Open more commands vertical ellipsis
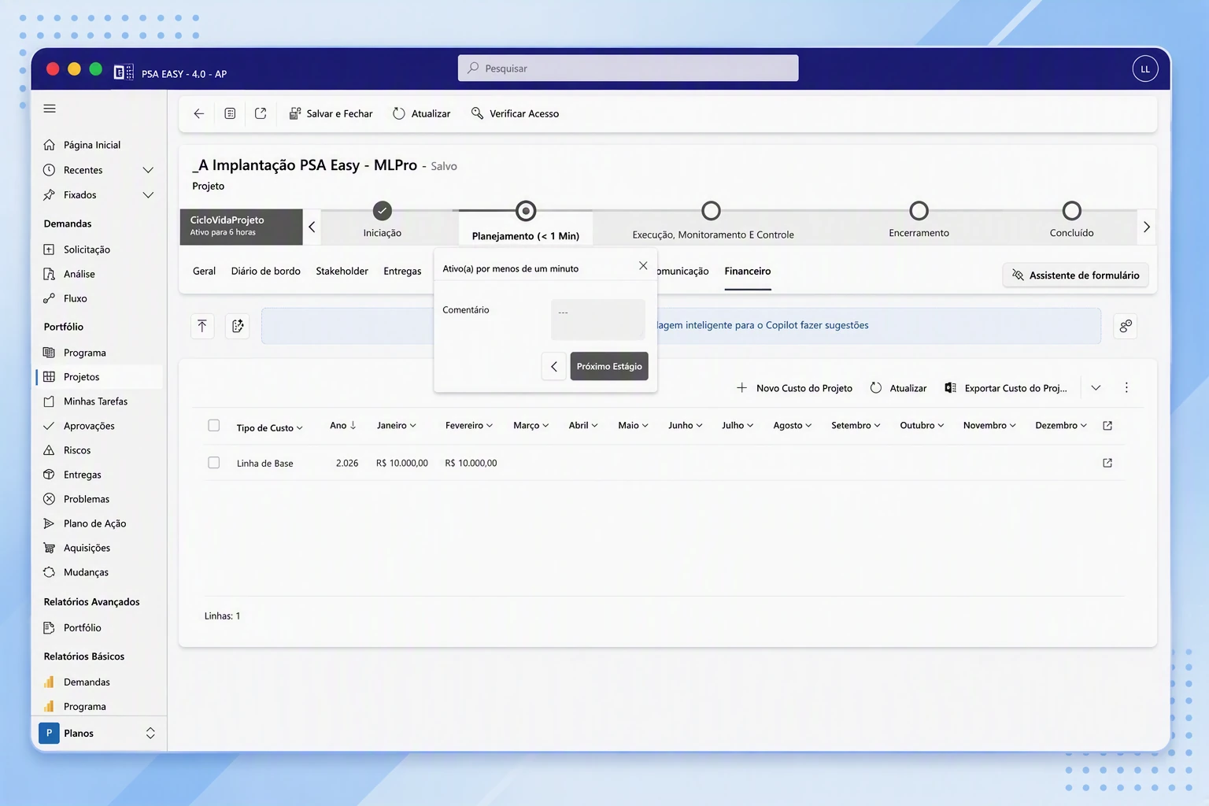Viewport: 1209px width, 806px height. (x=1126, y=387)
